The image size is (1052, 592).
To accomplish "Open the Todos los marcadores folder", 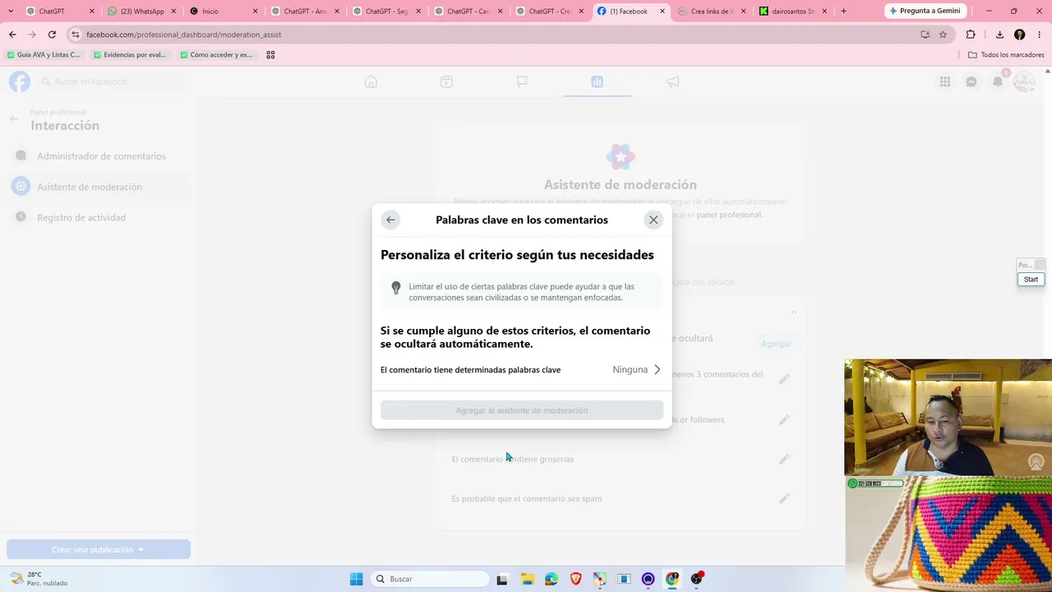I will tap(1006, 55).
